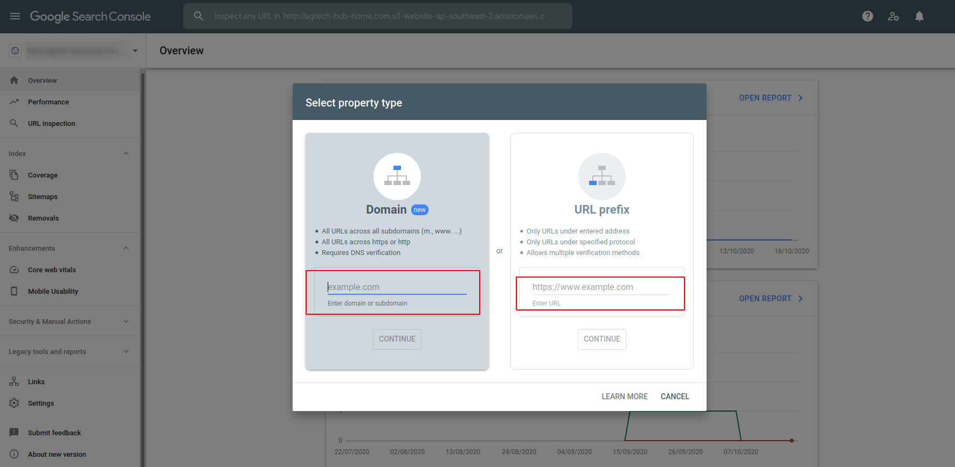Open the property selector dropdown arrow

coord(135,51)
